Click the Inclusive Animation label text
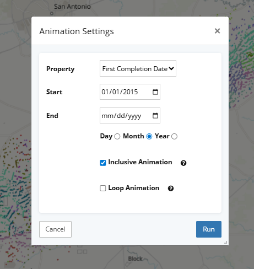Screen dimensions: 254x269 click(140, 162)
